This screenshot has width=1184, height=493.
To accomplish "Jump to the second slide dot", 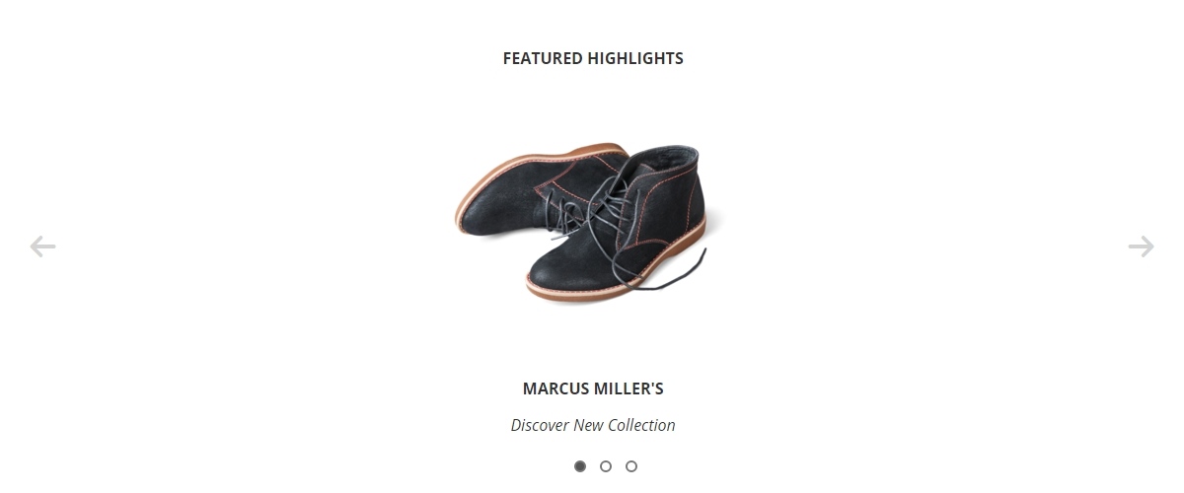I will 606,466.
